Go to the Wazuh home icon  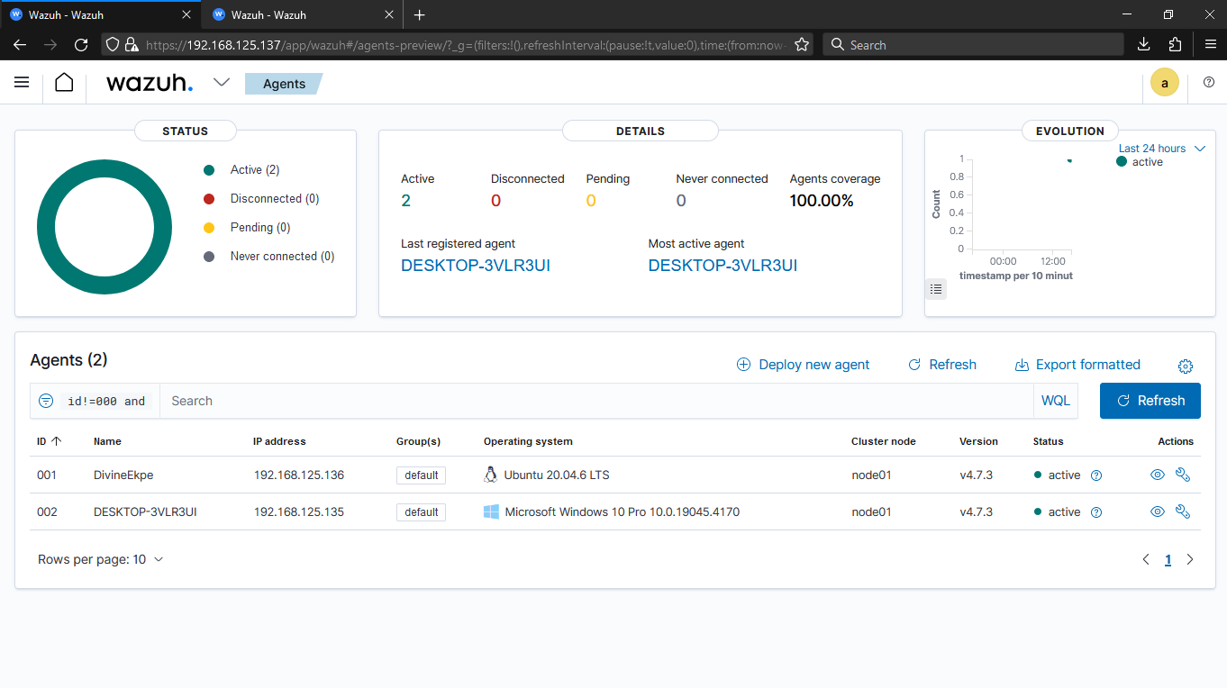click(x=64, y=83)
